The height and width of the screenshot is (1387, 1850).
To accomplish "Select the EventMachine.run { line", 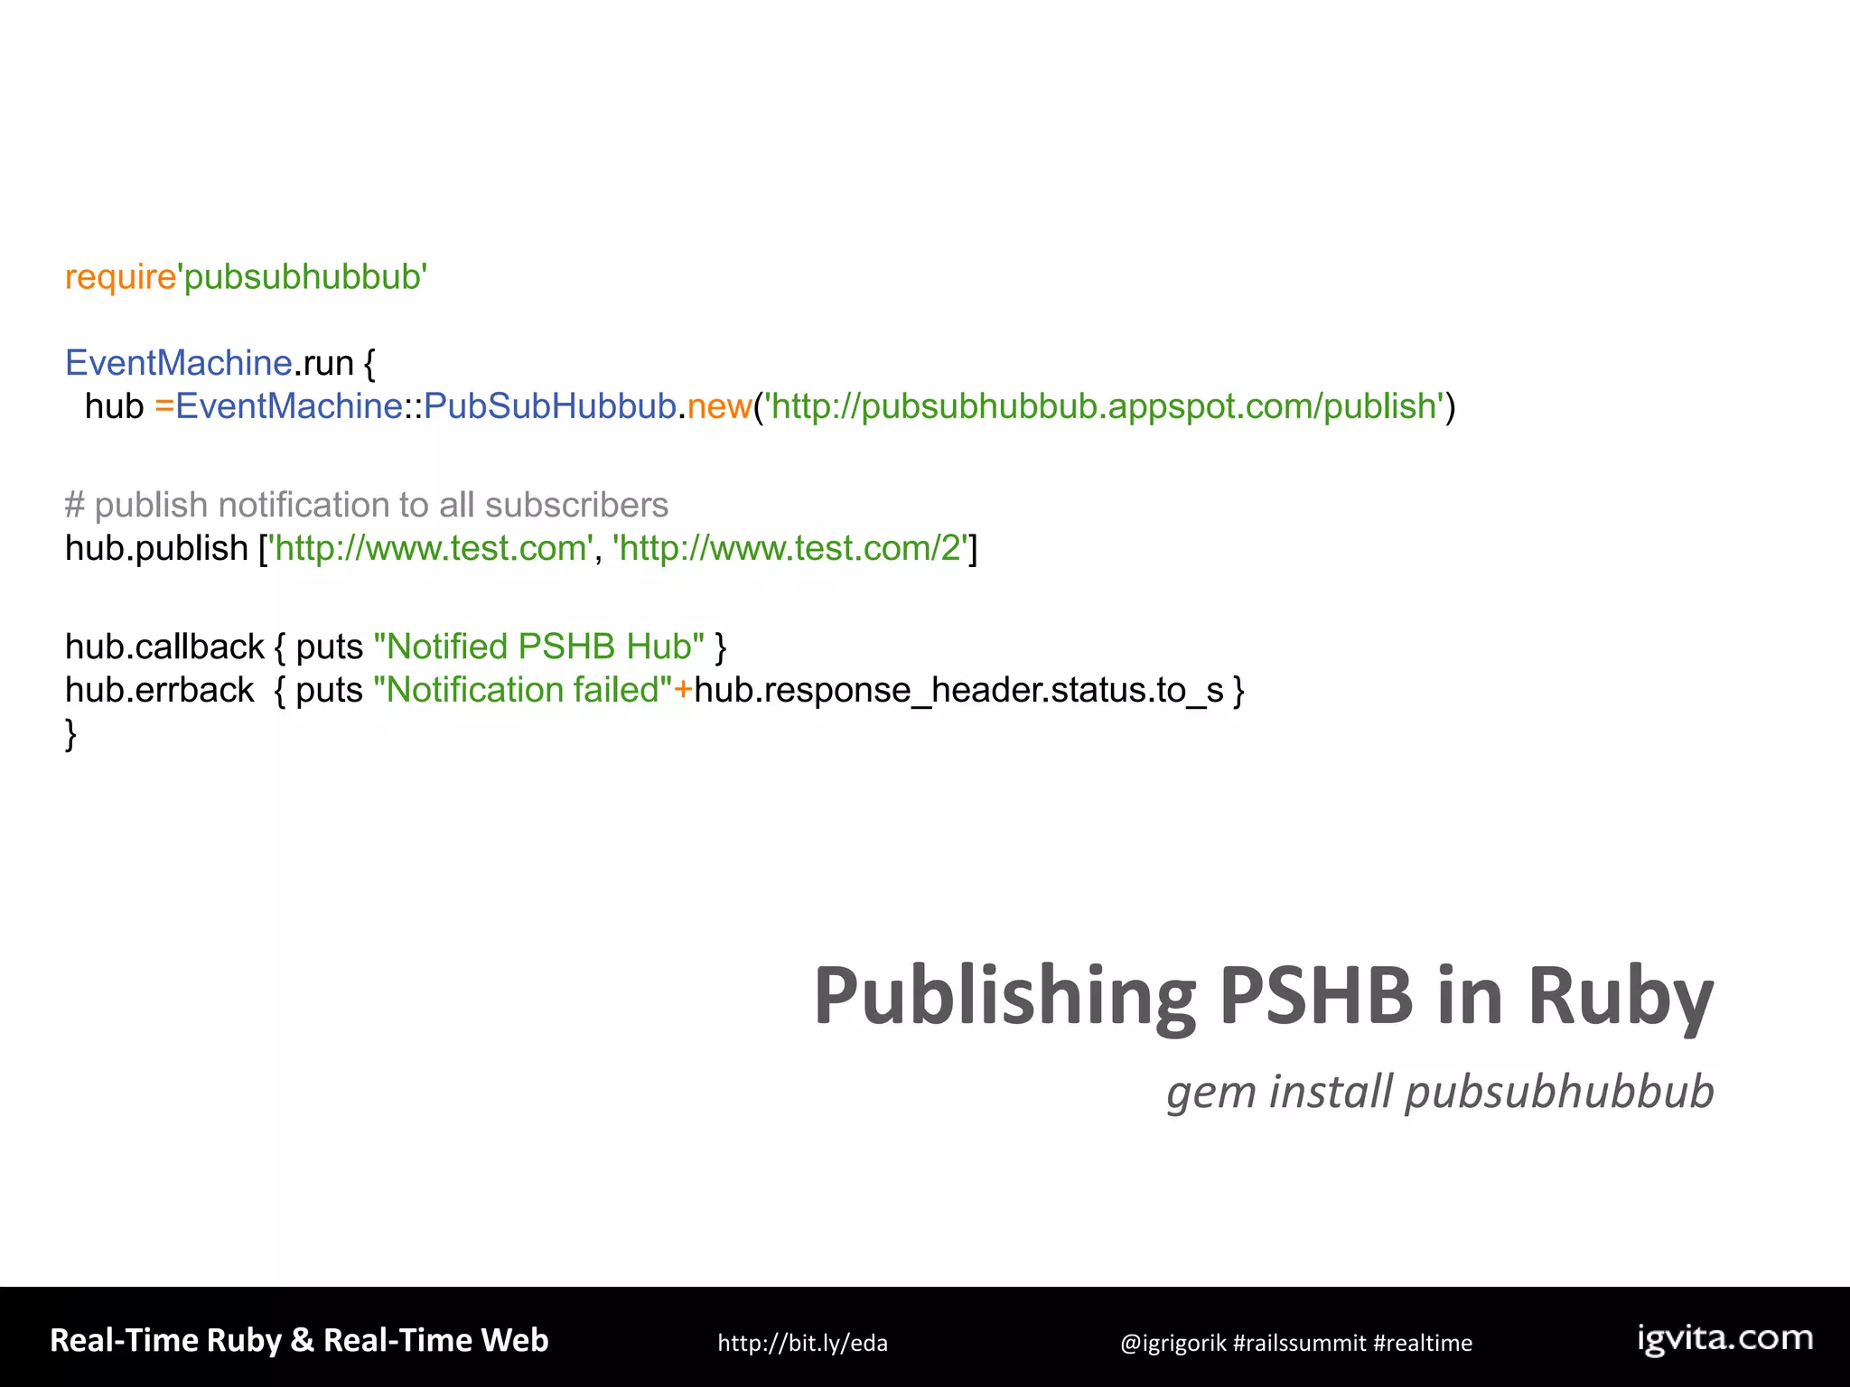I will (220, 363).
